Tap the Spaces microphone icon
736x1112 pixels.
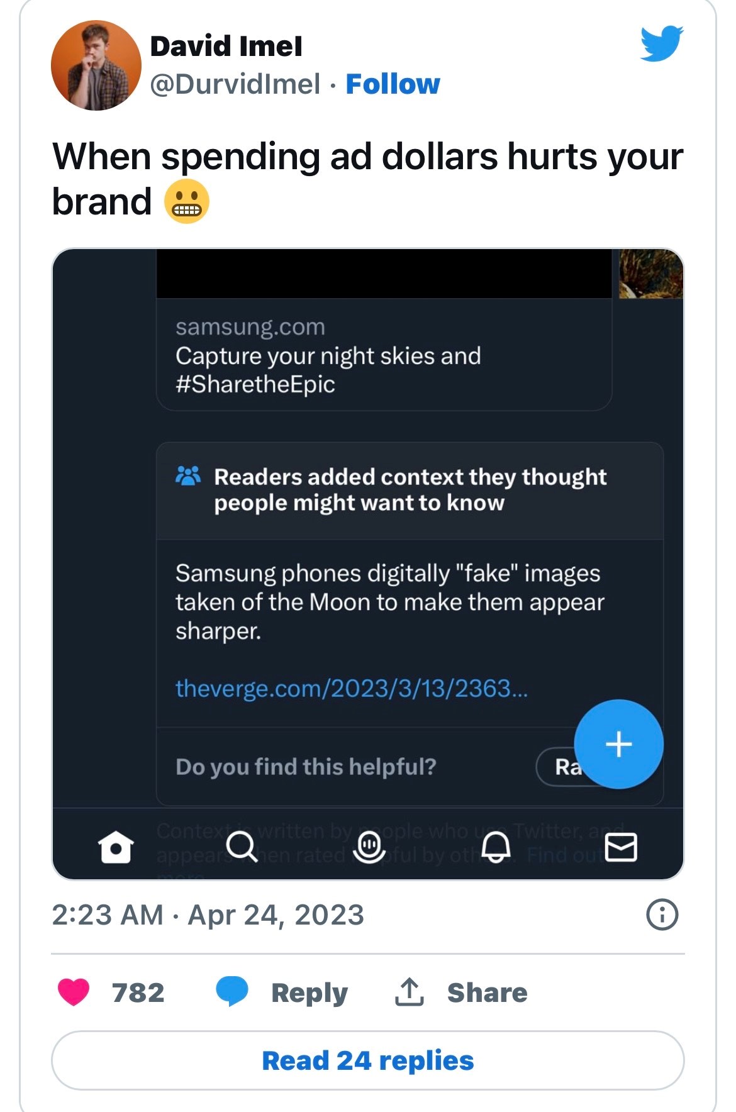[369, 847]
